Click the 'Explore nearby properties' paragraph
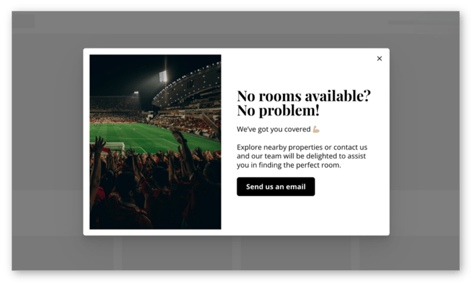Screen dimensions: 474x286 point(302,156)
